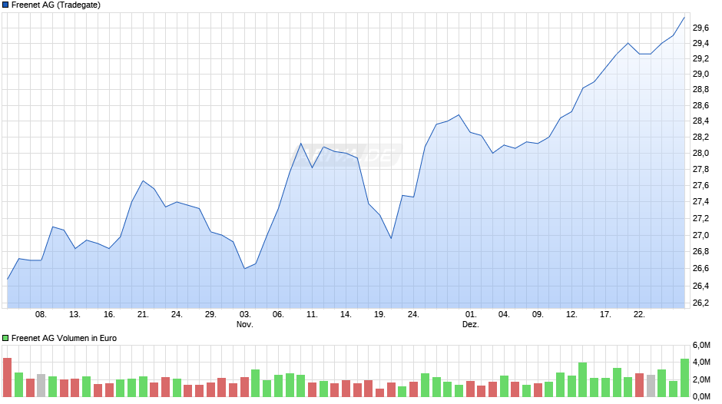Click the Nov. month label
Viewport: 722px width, 404px height.
(244, 324)
